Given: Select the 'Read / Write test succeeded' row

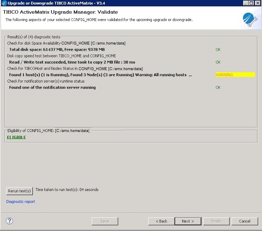Looking at the screenshot, I should (72, 62).
